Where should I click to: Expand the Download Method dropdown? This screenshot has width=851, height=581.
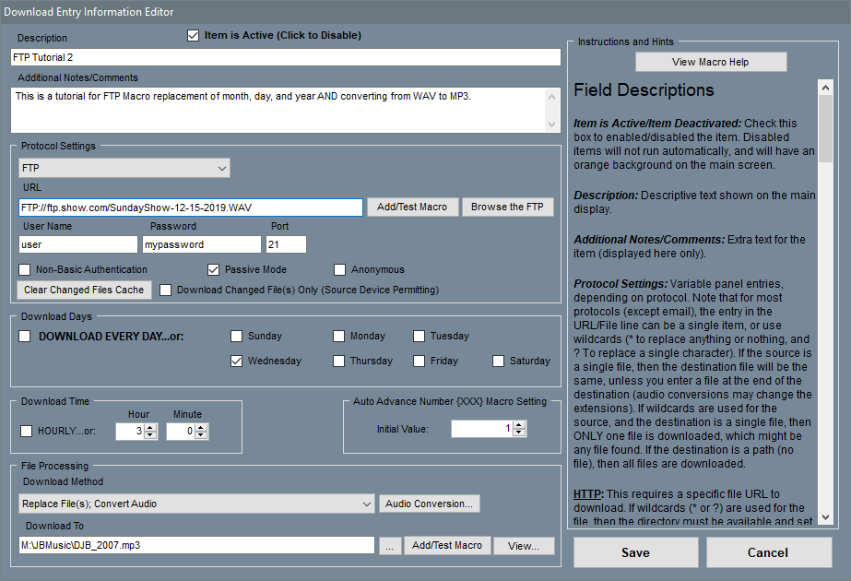coord(196,504)
